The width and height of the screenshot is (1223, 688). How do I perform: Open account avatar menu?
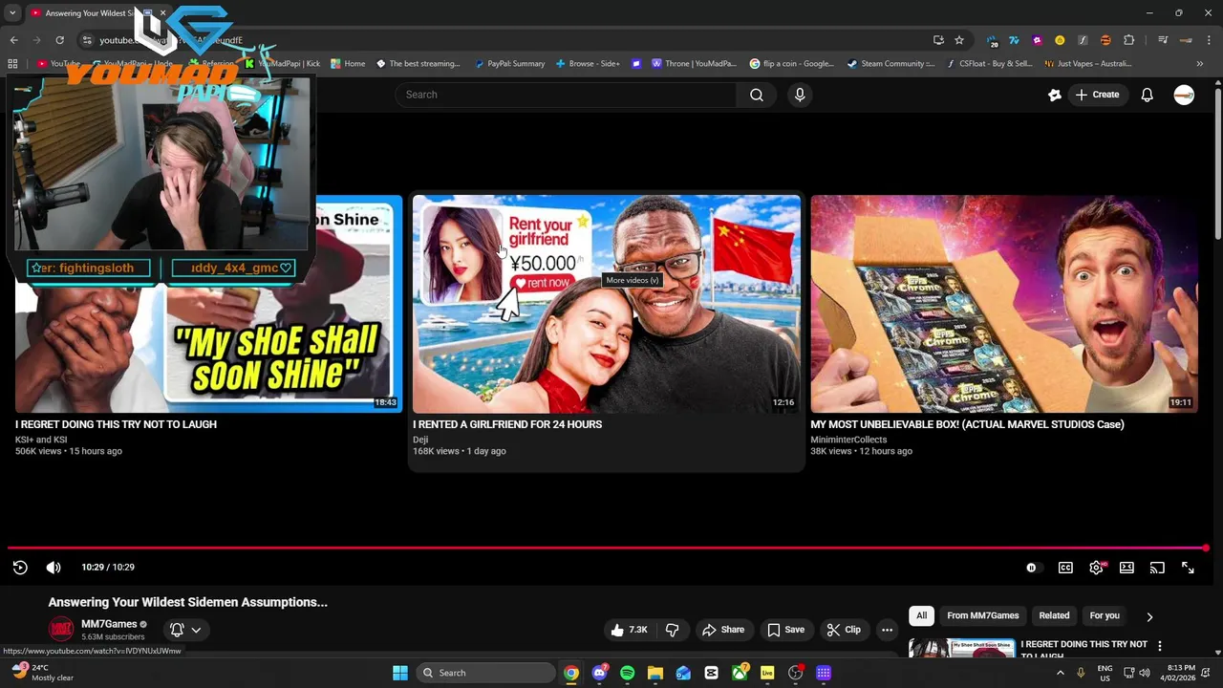(1184, 95)
